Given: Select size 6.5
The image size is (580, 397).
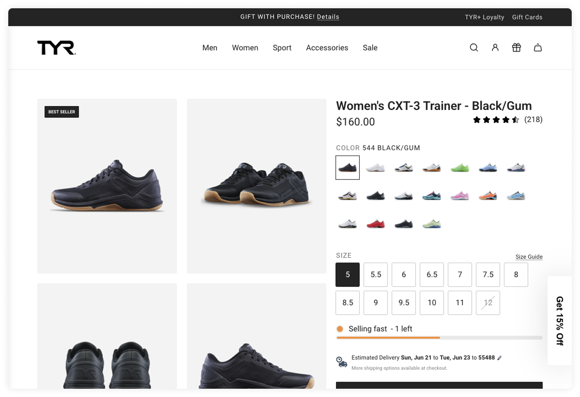Looking at the screenshot, I should pos(432,275).
